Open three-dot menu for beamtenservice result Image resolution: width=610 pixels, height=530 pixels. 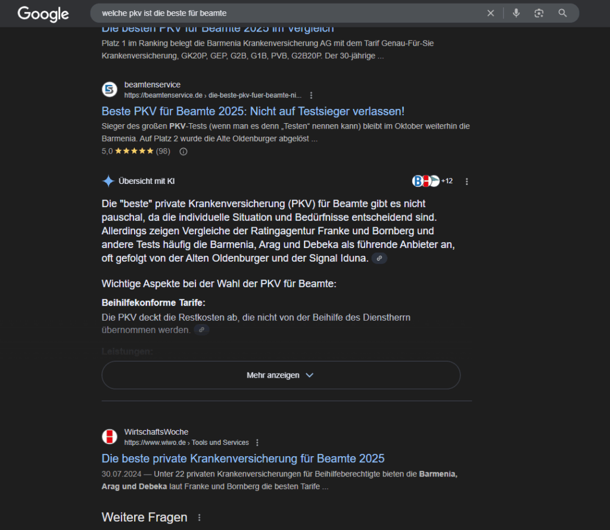[311, 95]
